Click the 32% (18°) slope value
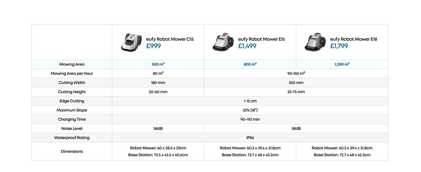 (250, 110)
